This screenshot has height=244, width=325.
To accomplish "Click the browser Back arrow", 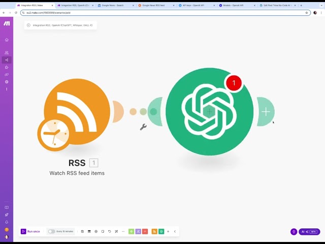I will pyautogui.click(x=4, y=13).
